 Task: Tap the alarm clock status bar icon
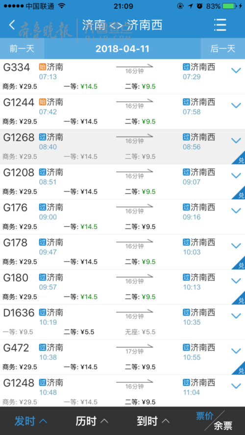(x=199, y=6)
